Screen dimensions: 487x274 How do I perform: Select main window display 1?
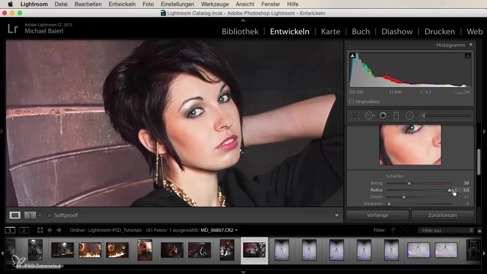click(x=10, y=230)
